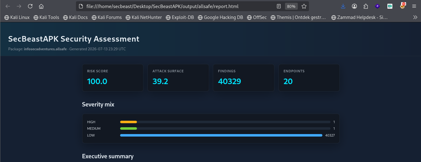This screenshot has width=421, height=162.
Task: Click package name infosecadventures.allsafe
Action: (45, 49)
